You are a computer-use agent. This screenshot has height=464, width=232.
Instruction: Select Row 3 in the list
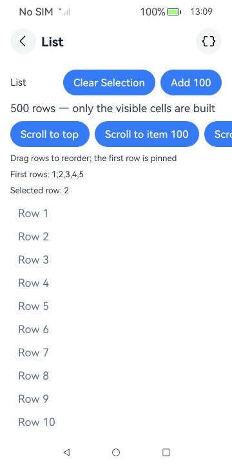click(116, 260)
